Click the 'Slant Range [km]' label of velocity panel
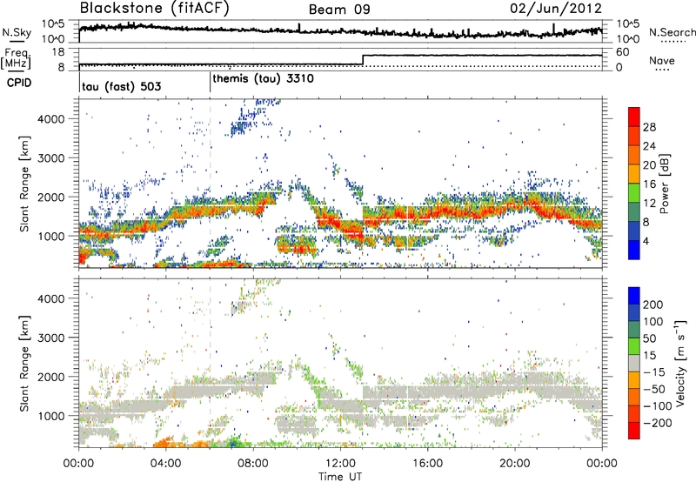 24,363
